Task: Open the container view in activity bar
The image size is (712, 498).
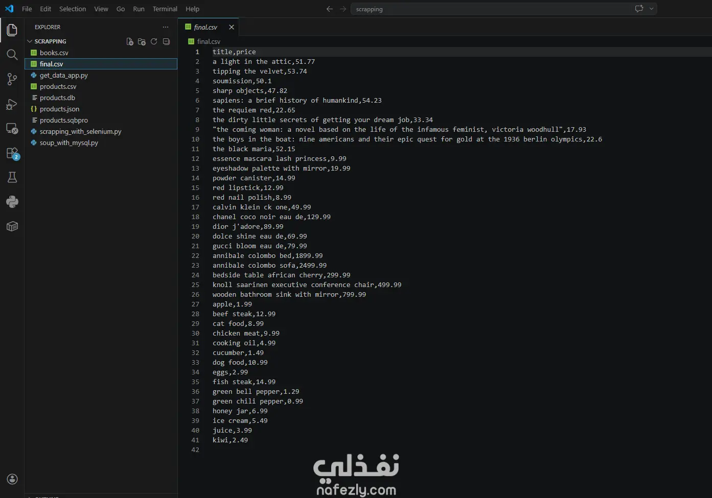Action: click(12, 226)
